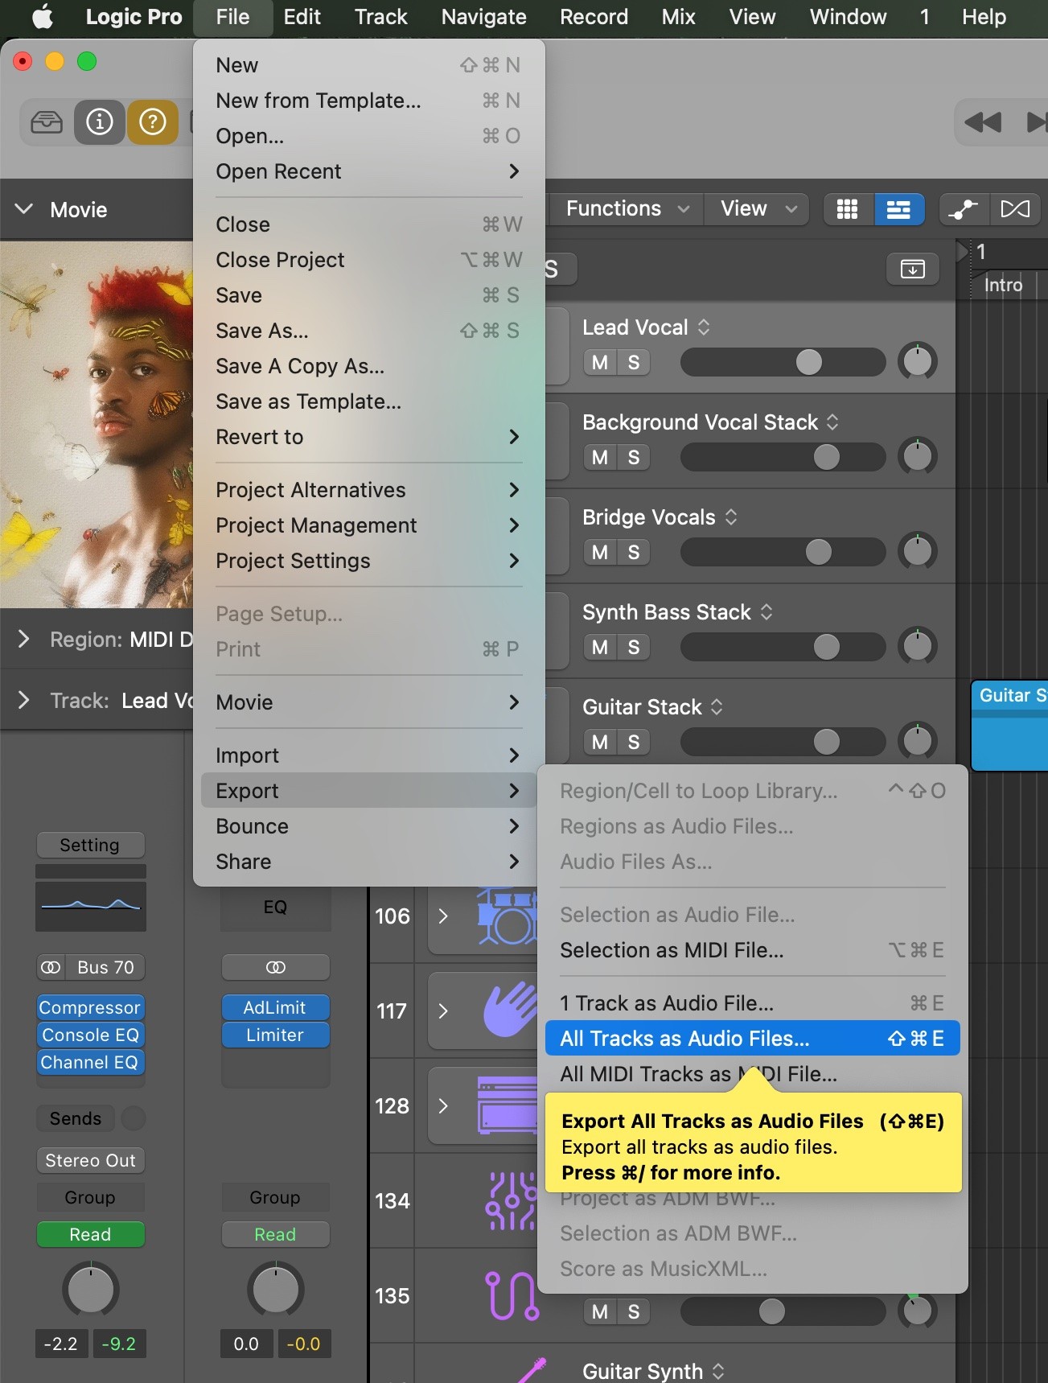Screen dimensions: 1048x1383
Task: Collapse the Movie section chevron
Action: pos(24,209)
